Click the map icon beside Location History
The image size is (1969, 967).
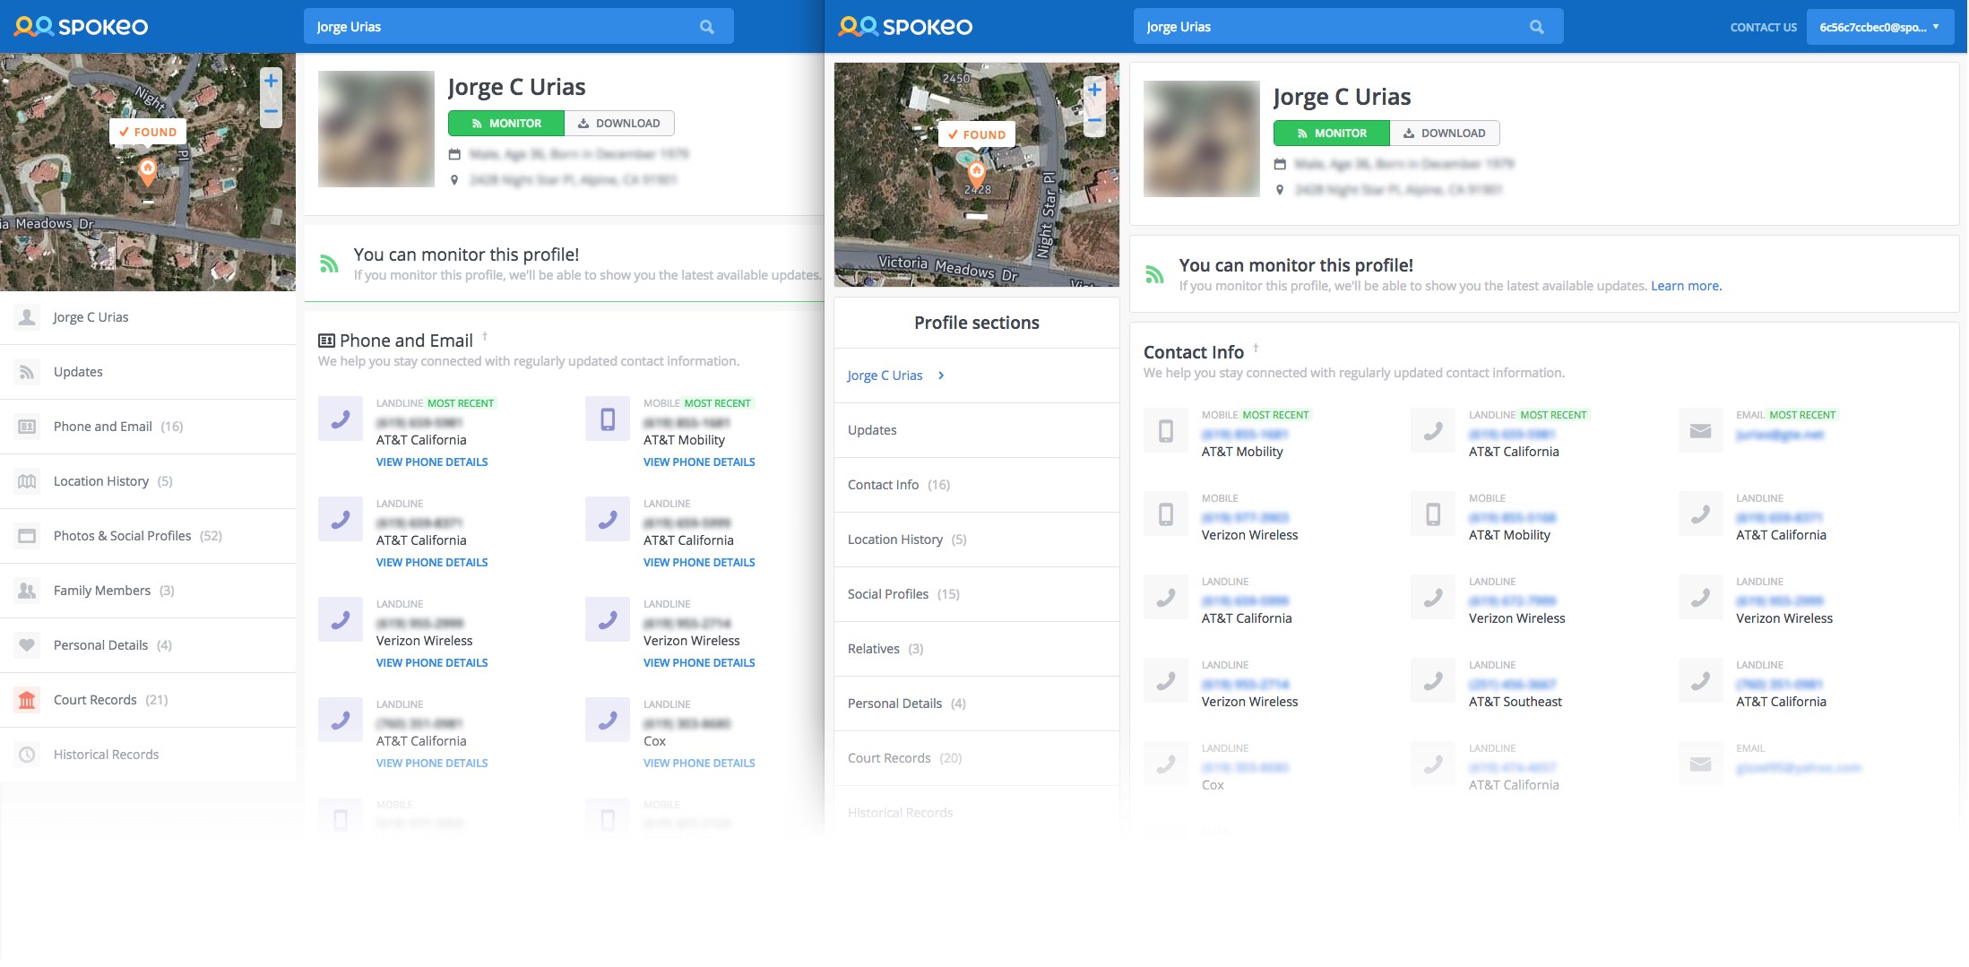(x=27, y=481)
